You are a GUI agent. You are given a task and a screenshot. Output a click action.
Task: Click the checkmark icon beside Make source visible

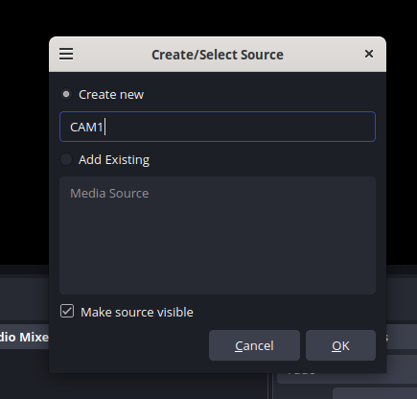pyautogui.click(x=67, y=312)
